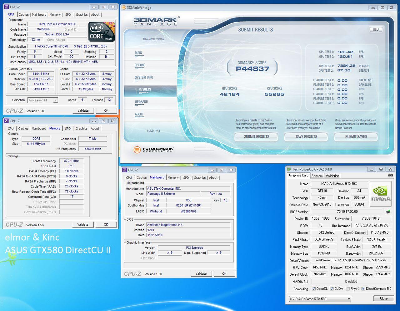This screenshot has width=400, height=311.
Task: Switch to Validation tab in GPU-Z
Action: coord(332,176)
